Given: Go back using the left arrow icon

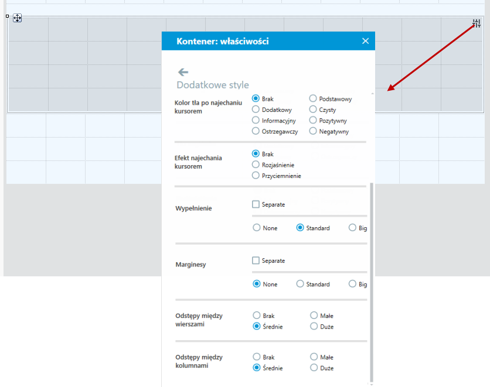Looking at the screenshot, I should click(183, 73).
